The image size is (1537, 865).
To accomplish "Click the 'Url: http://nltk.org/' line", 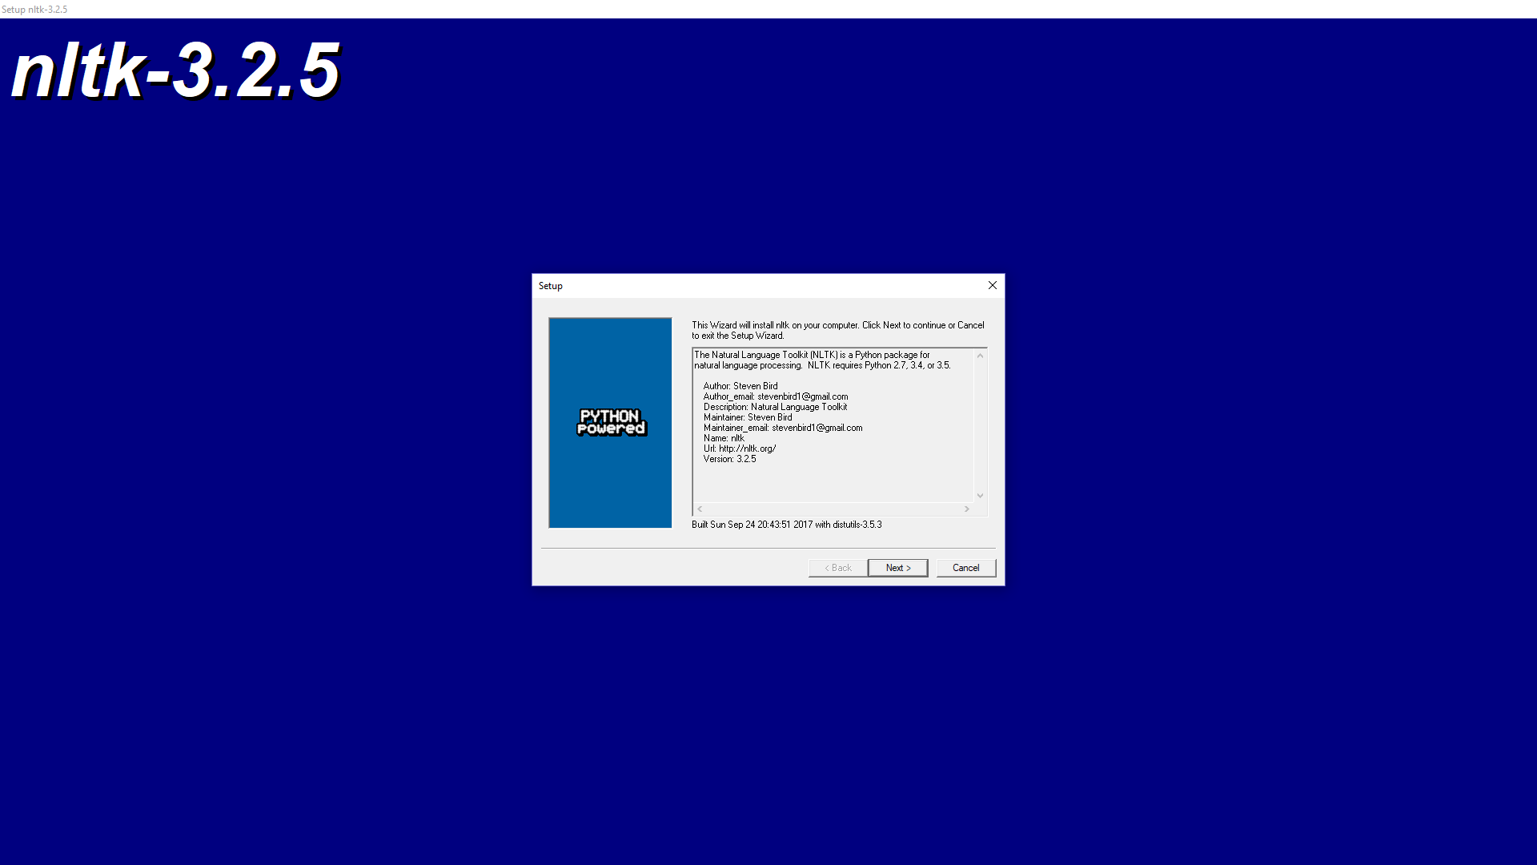I will 740,449.
